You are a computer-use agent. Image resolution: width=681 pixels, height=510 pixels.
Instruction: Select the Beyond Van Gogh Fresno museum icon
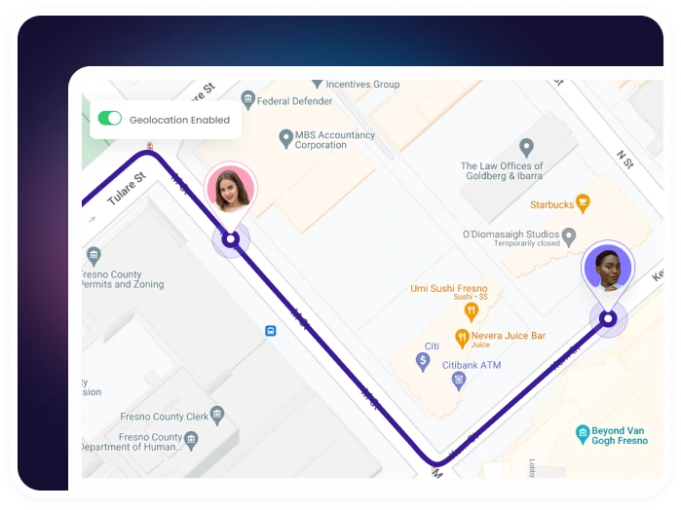pyautogui.click(x=582, y=434)
